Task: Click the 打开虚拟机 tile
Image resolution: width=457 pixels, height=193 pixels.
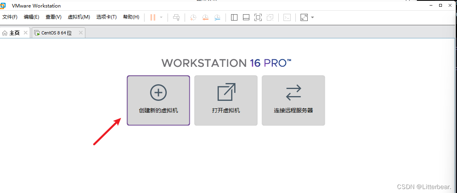Action: click(x=226, y=100)
